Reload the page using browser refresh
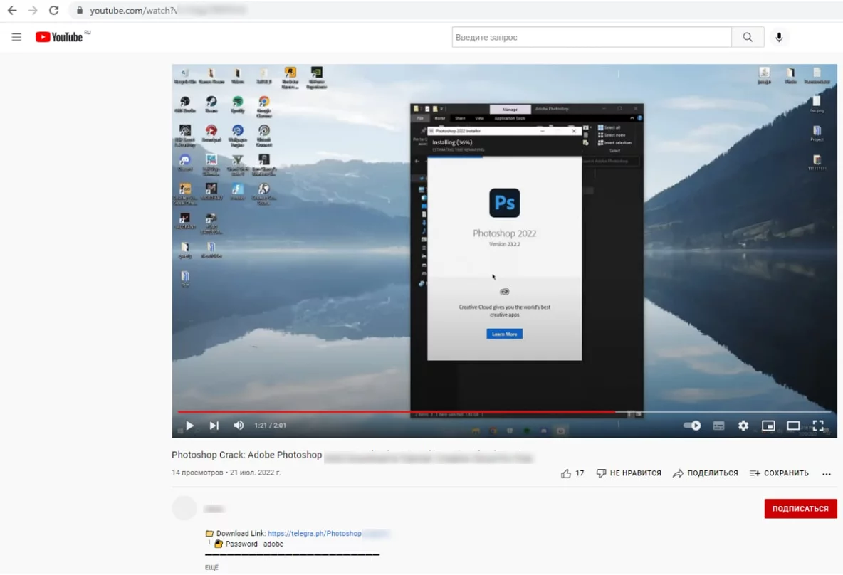 coord(53,11)
